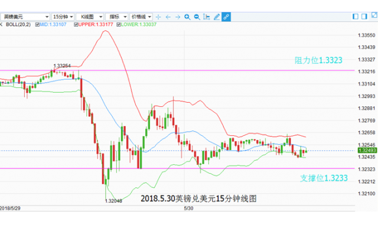Zoom in with the magnifier plus icon
The width and height of the screenshot is (378, 225).
pos(187,17)
